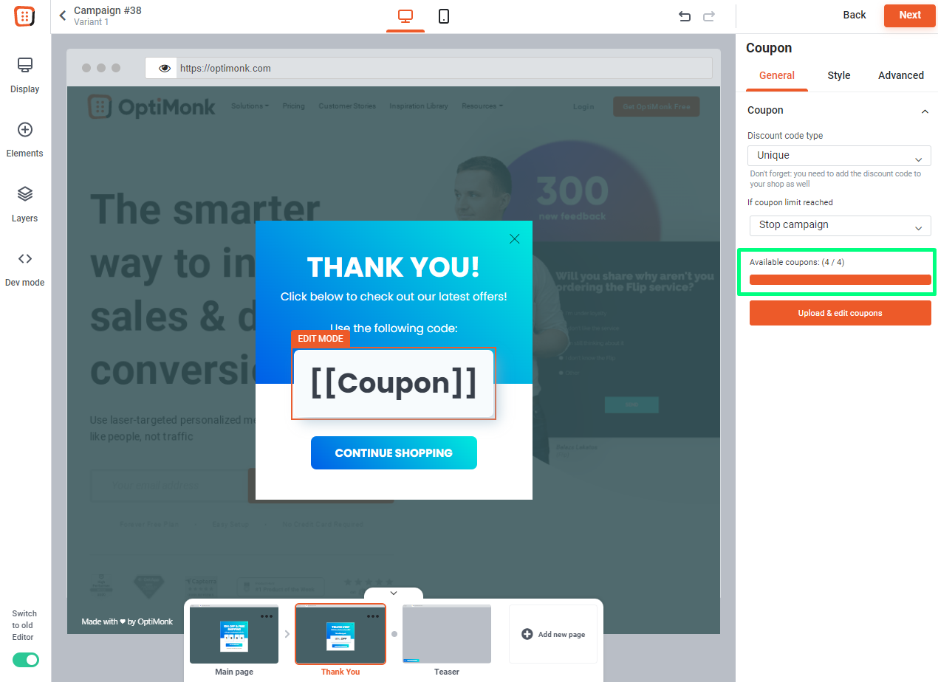938x682 pixels.
Task: Open the Layers panel
Action: tap(25, 194)
